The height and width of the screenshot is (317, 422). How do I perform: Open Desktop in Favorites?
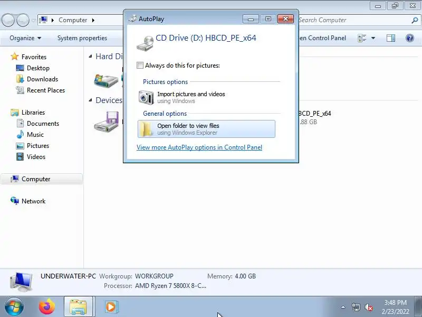pyautogui.click(x=38, y=68)
